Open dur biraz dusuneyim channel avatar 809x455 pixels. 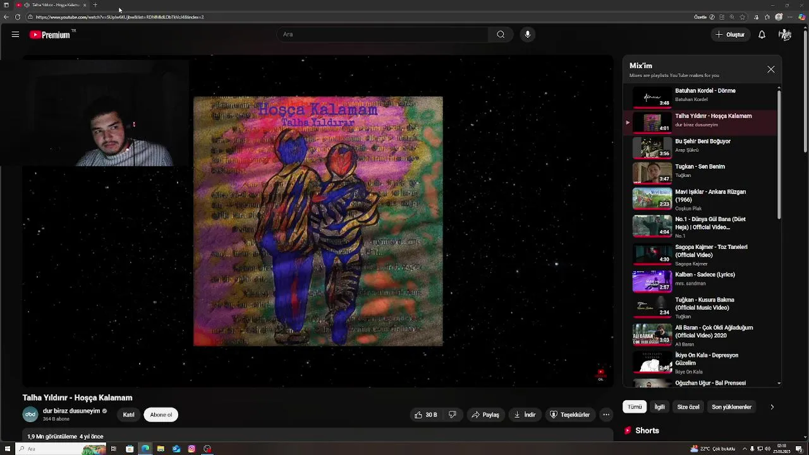pos(30,415)
